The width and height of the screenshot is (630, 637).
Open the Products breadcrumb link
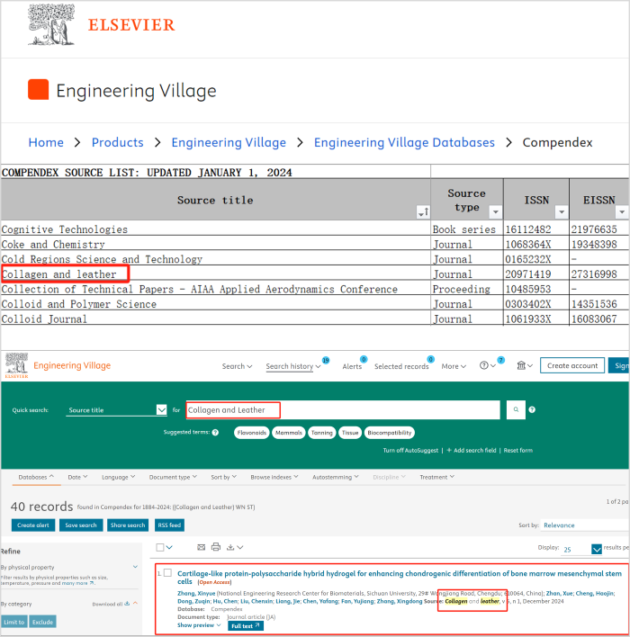coord(118,142)
